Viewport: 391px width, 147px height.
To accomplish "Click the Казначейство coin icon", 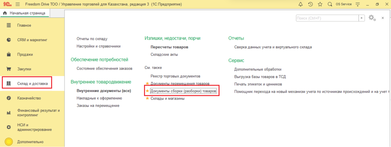I will tap(9, 98).
